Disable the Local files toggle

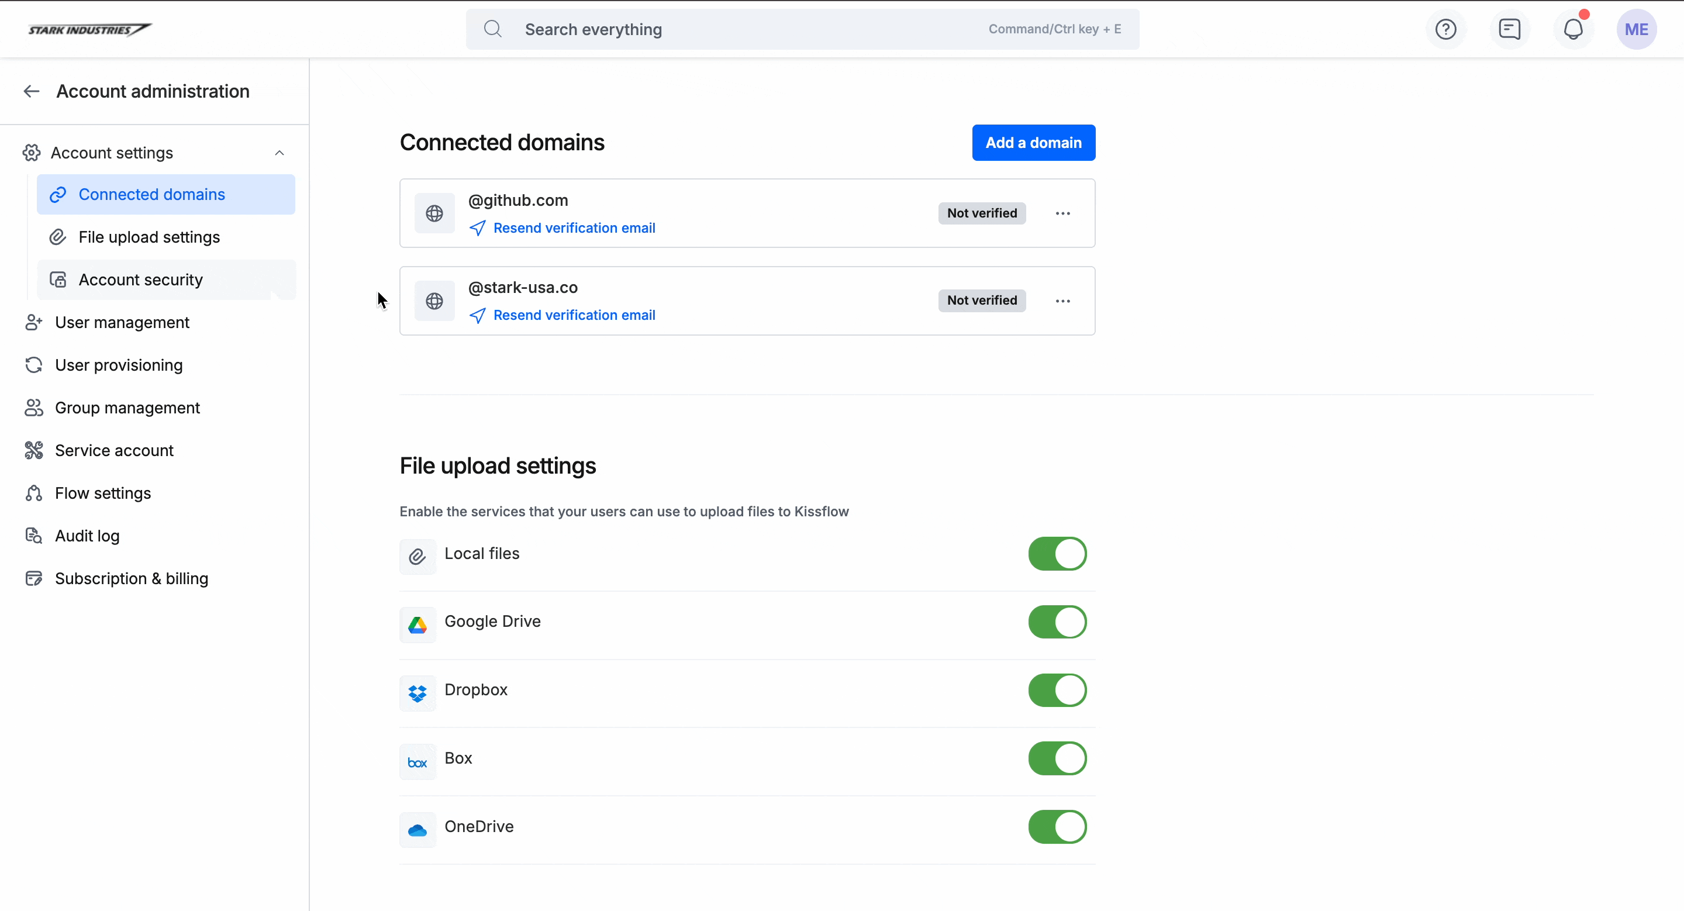click(x=1057, y=554)
